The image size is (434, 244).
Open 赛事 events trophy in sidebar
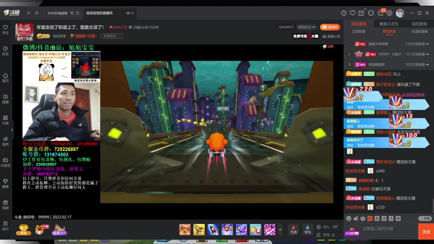point(5,183)
